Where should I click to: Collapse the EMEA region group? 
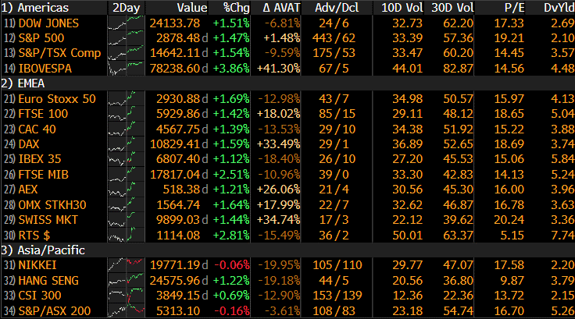click(x=23, y=83)
